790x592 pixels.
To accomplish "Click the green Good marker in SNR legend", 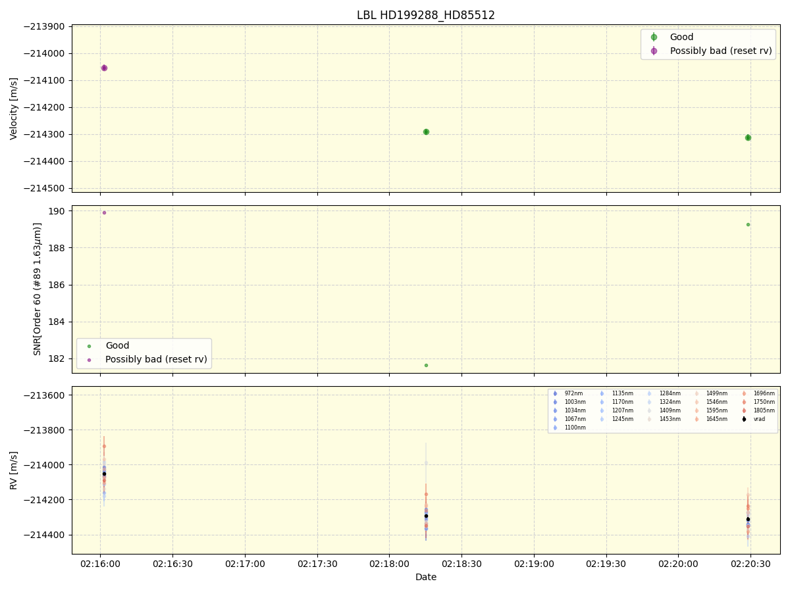I will 90,346.
